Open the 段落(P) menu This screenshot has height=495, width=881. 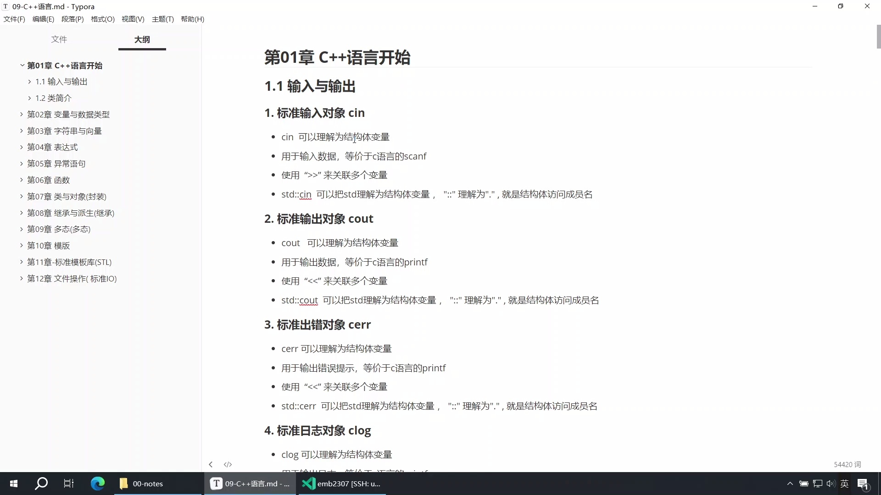(72, 19)
